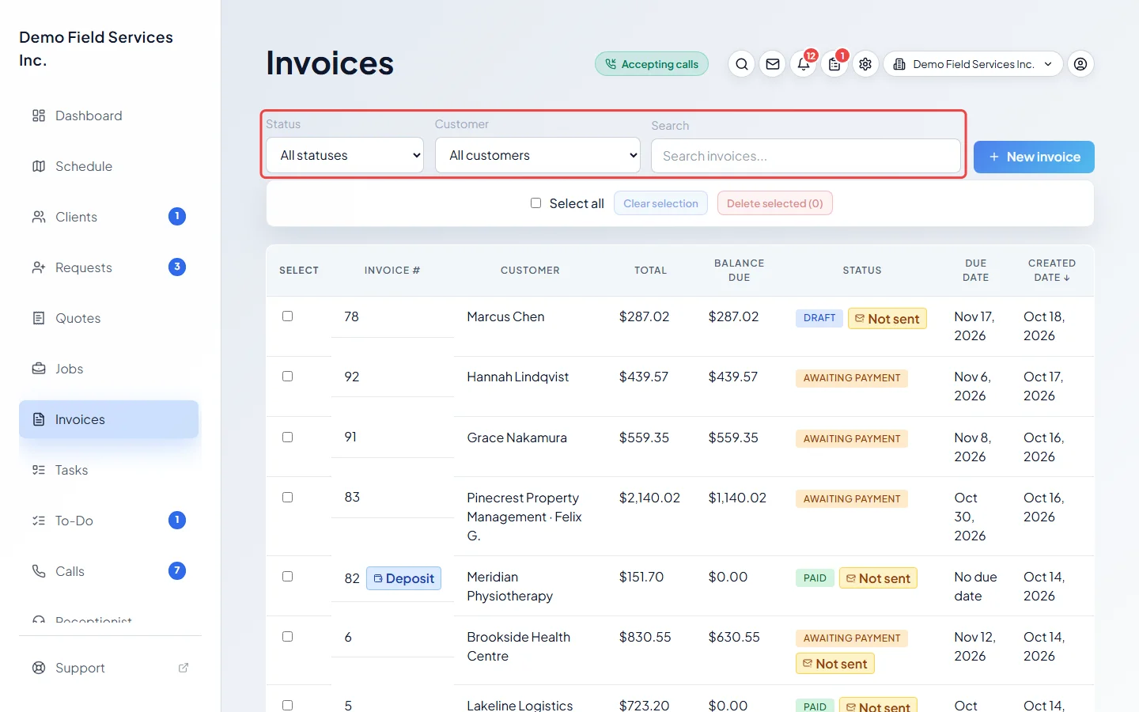The width and height of the screenshot is (1139, 712).
Task: Open the clipboard icon with 1 badge
Action: pos(834,64)
